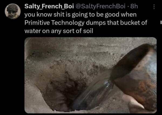Screen dimensions: 162x115
Task: Click the last line "water on any sort of soil"
Action: pyautogui.click(x=59, y=31)
